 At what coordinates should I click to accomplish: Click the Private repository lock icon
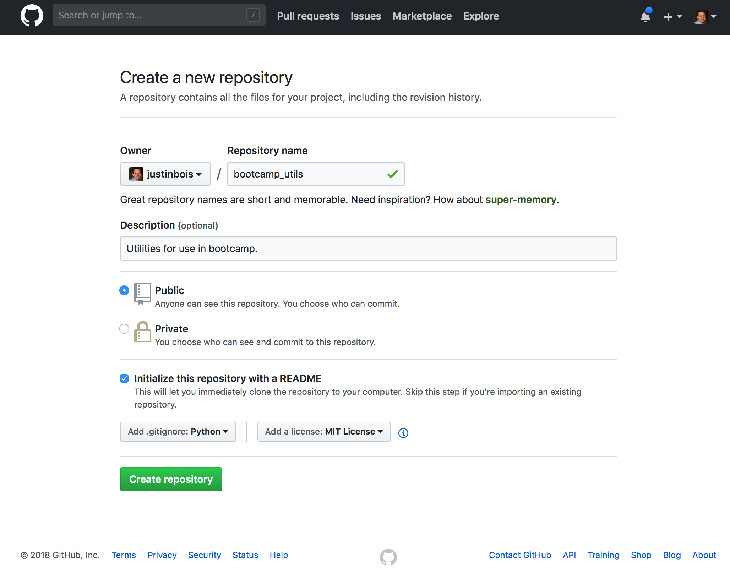(142, 332)
